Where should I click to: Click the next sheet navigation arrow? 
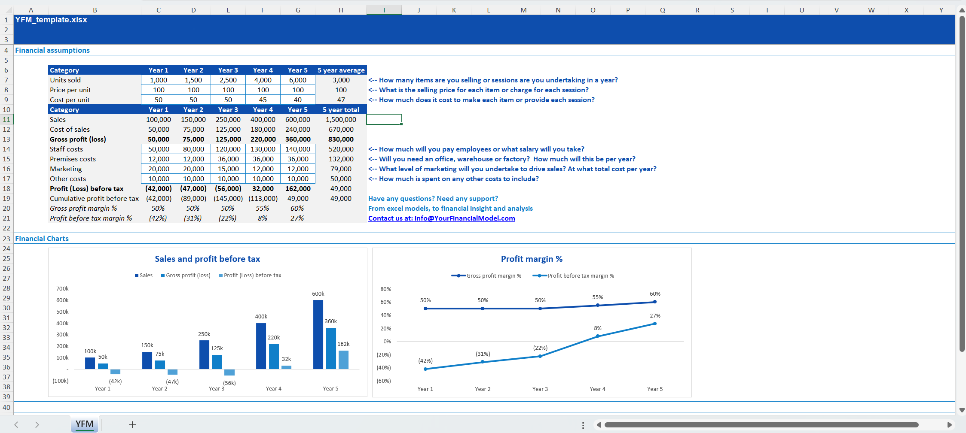pyautogui.click(x=37, y=424)
